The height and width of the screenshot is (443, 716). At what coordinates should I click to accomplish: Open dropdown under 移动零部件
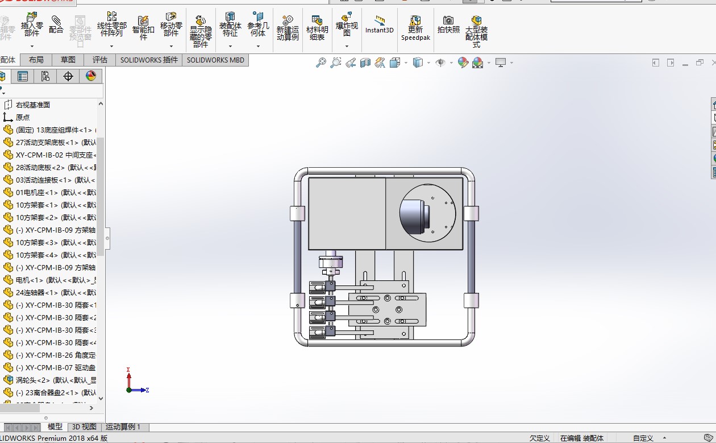pyautogui.click(x=171, y=47)
